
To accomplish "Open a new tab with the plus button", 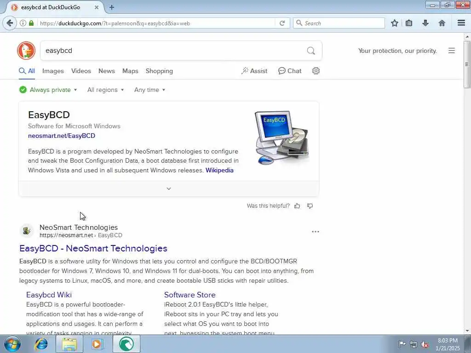I will [112, 7].
